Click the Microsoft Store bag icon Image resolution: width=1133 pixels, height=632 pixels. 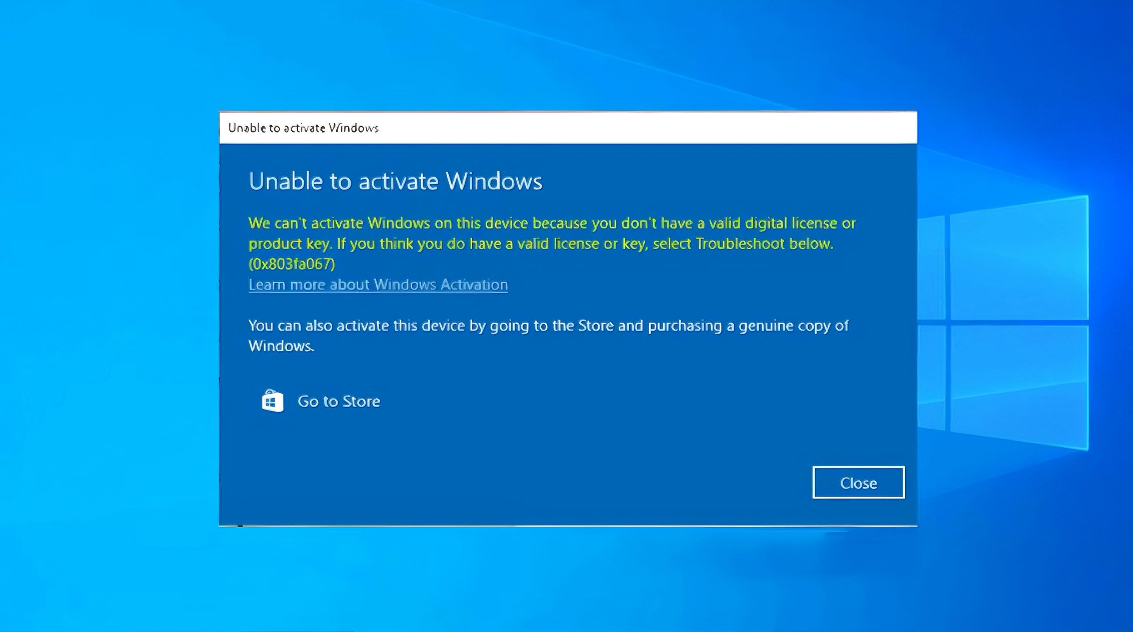click(273, 401)
